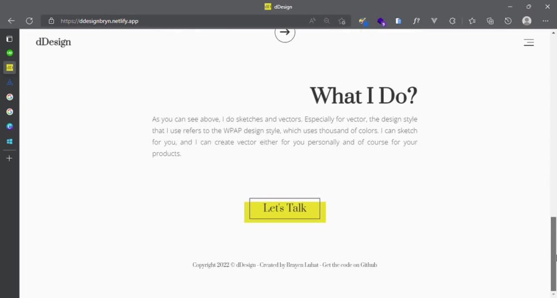Click the 'What I Do?' heading
This screenshot has height=298, width=557.
[x=363, y=96]
